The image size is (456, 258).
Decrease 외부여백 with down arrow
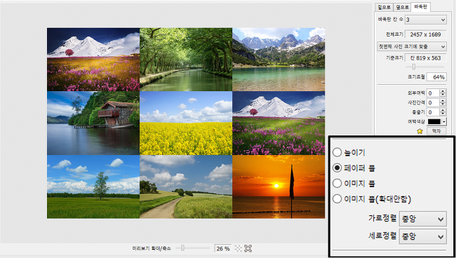(x=443, y=95)
